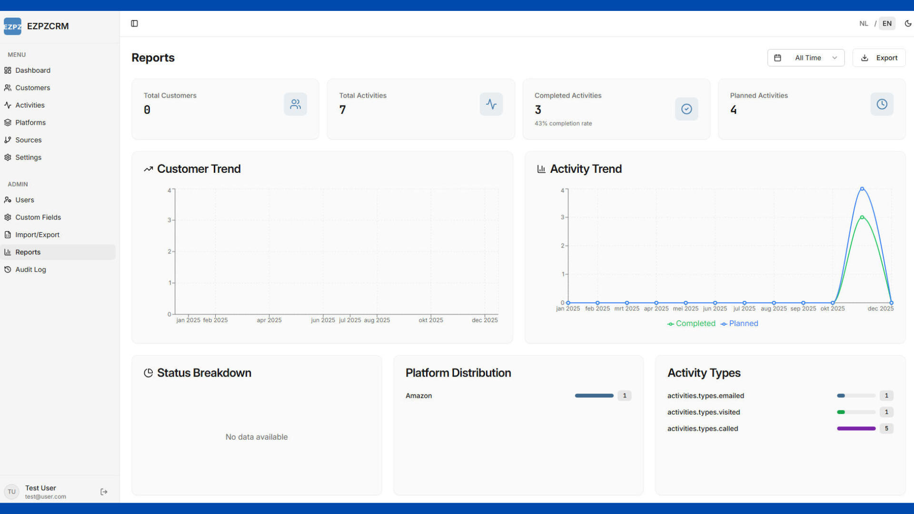
Task: Click the checkmark icon on Completed Activities card
Action: [x=686, y=109]
